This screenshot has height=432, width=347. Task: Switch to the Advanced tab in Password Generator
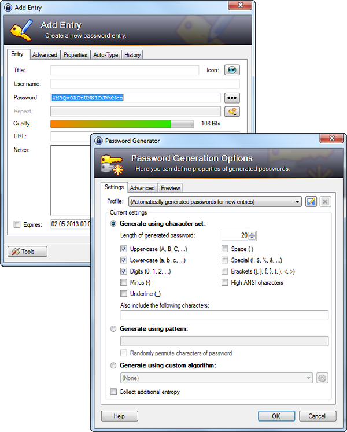(x=142, y=188)
